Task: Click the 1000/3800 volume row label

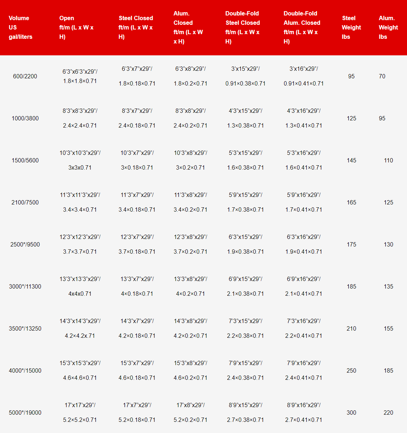Action: 25,118
